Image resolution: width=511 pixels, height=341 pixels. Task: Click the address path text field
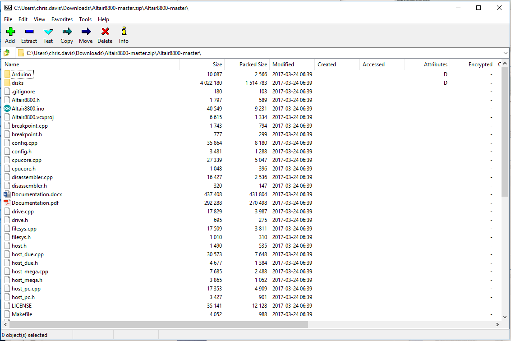click(263, 53)
